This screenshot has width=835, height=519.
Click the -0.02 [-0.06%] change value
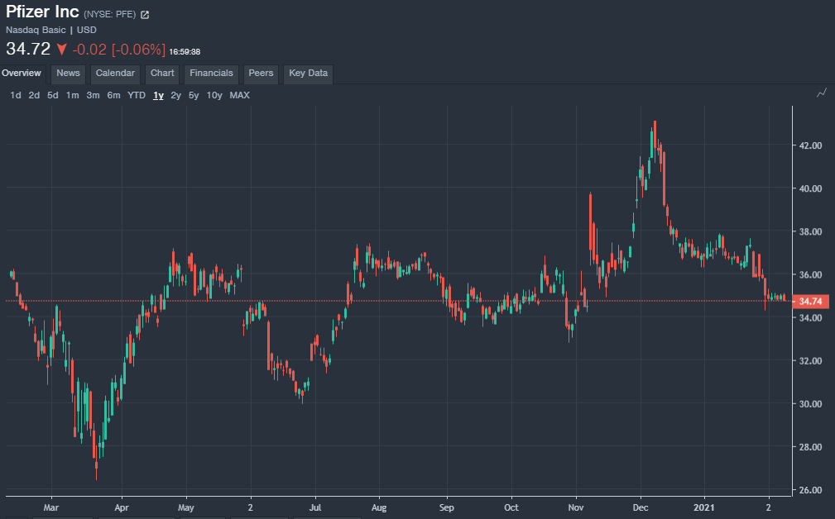(x=118, y=50)
